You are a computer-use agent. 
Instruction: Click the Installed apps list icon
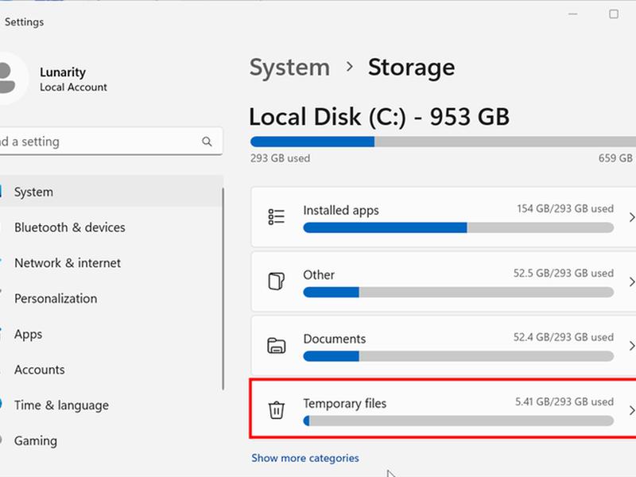coord(276,216)
